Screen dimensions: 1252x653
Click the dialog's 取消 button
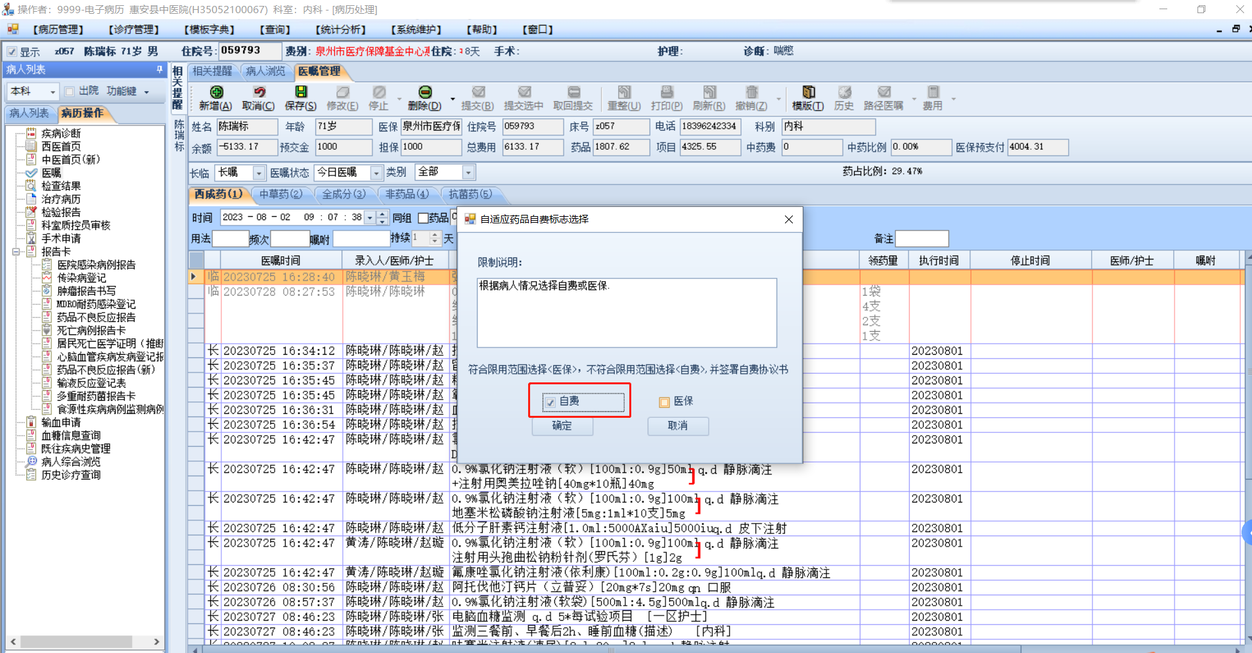click(678, 426)
